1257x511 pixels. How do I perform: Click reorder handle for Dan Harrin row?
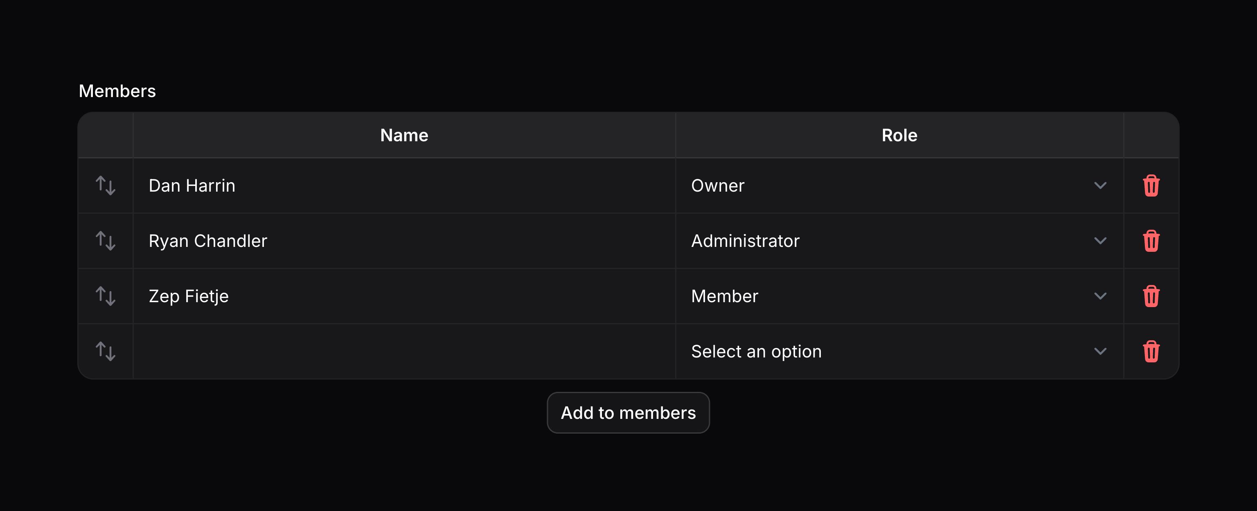tap(106, 185)
